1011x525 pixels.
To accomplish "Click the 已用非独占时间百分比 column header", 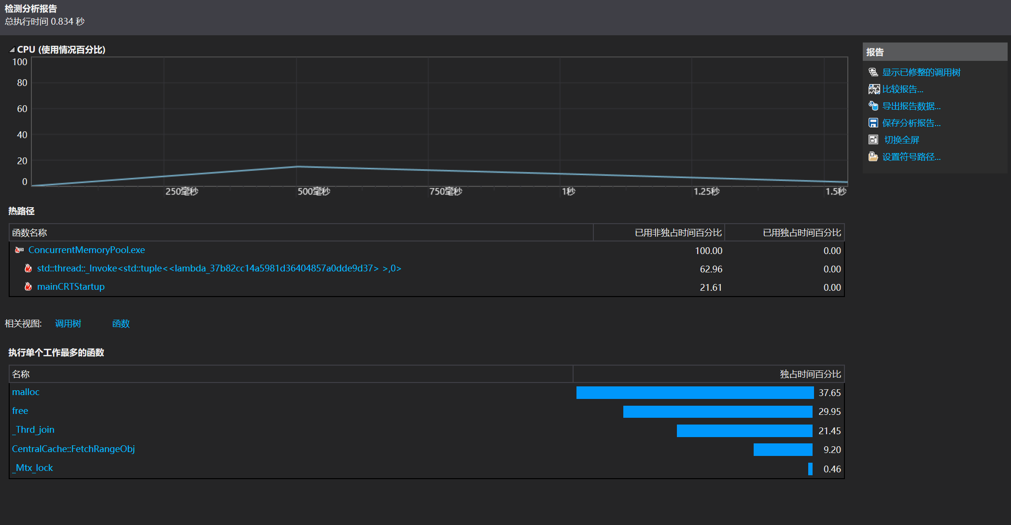I will click(x=677, y=233).
